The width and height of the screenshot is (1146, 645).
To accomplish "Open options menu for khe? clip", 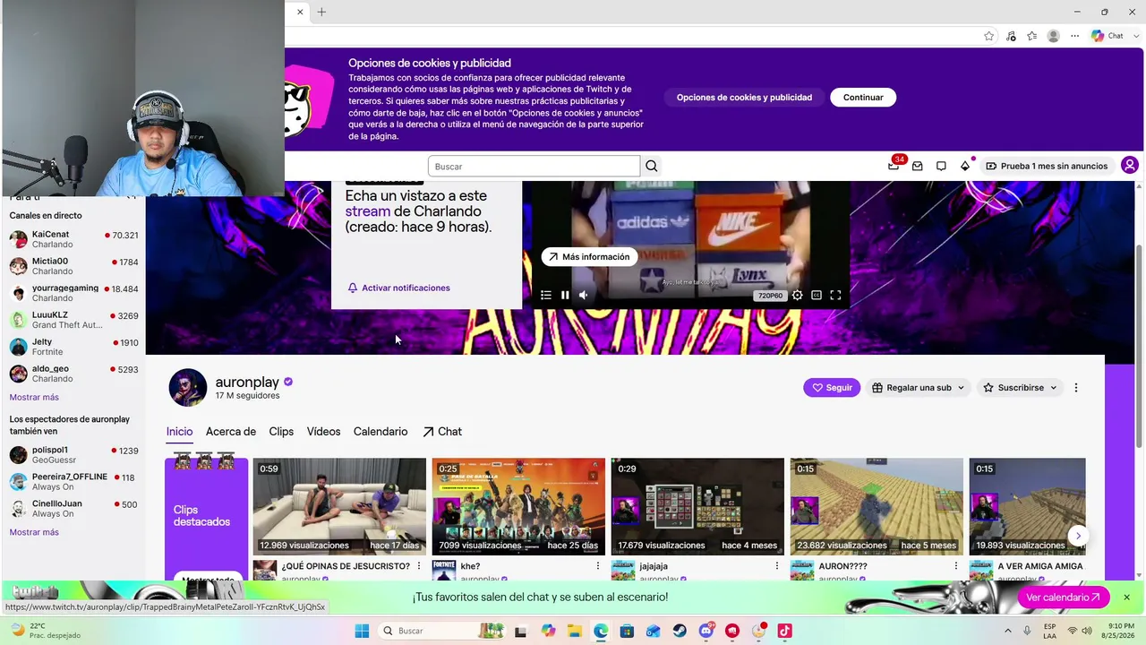I will click(x=597, y=566).
